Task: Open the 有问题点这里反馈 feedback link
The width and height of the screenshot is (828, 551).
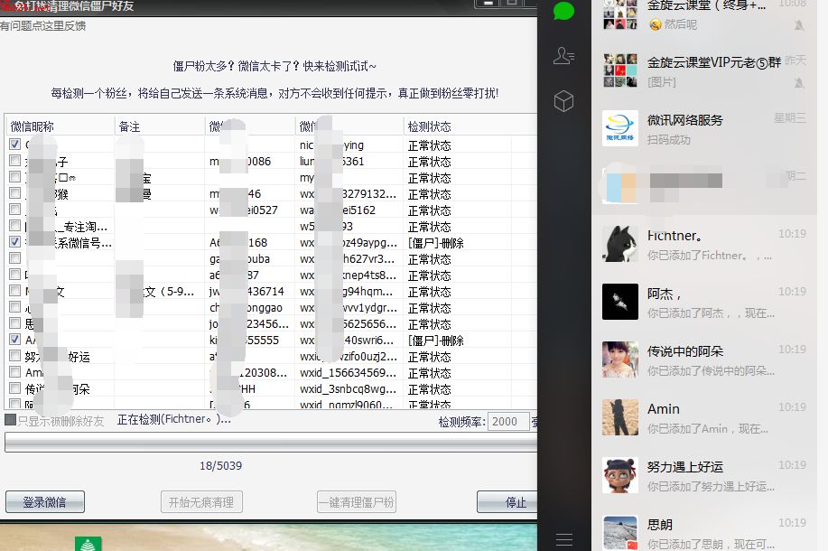Action: [42, 26]
